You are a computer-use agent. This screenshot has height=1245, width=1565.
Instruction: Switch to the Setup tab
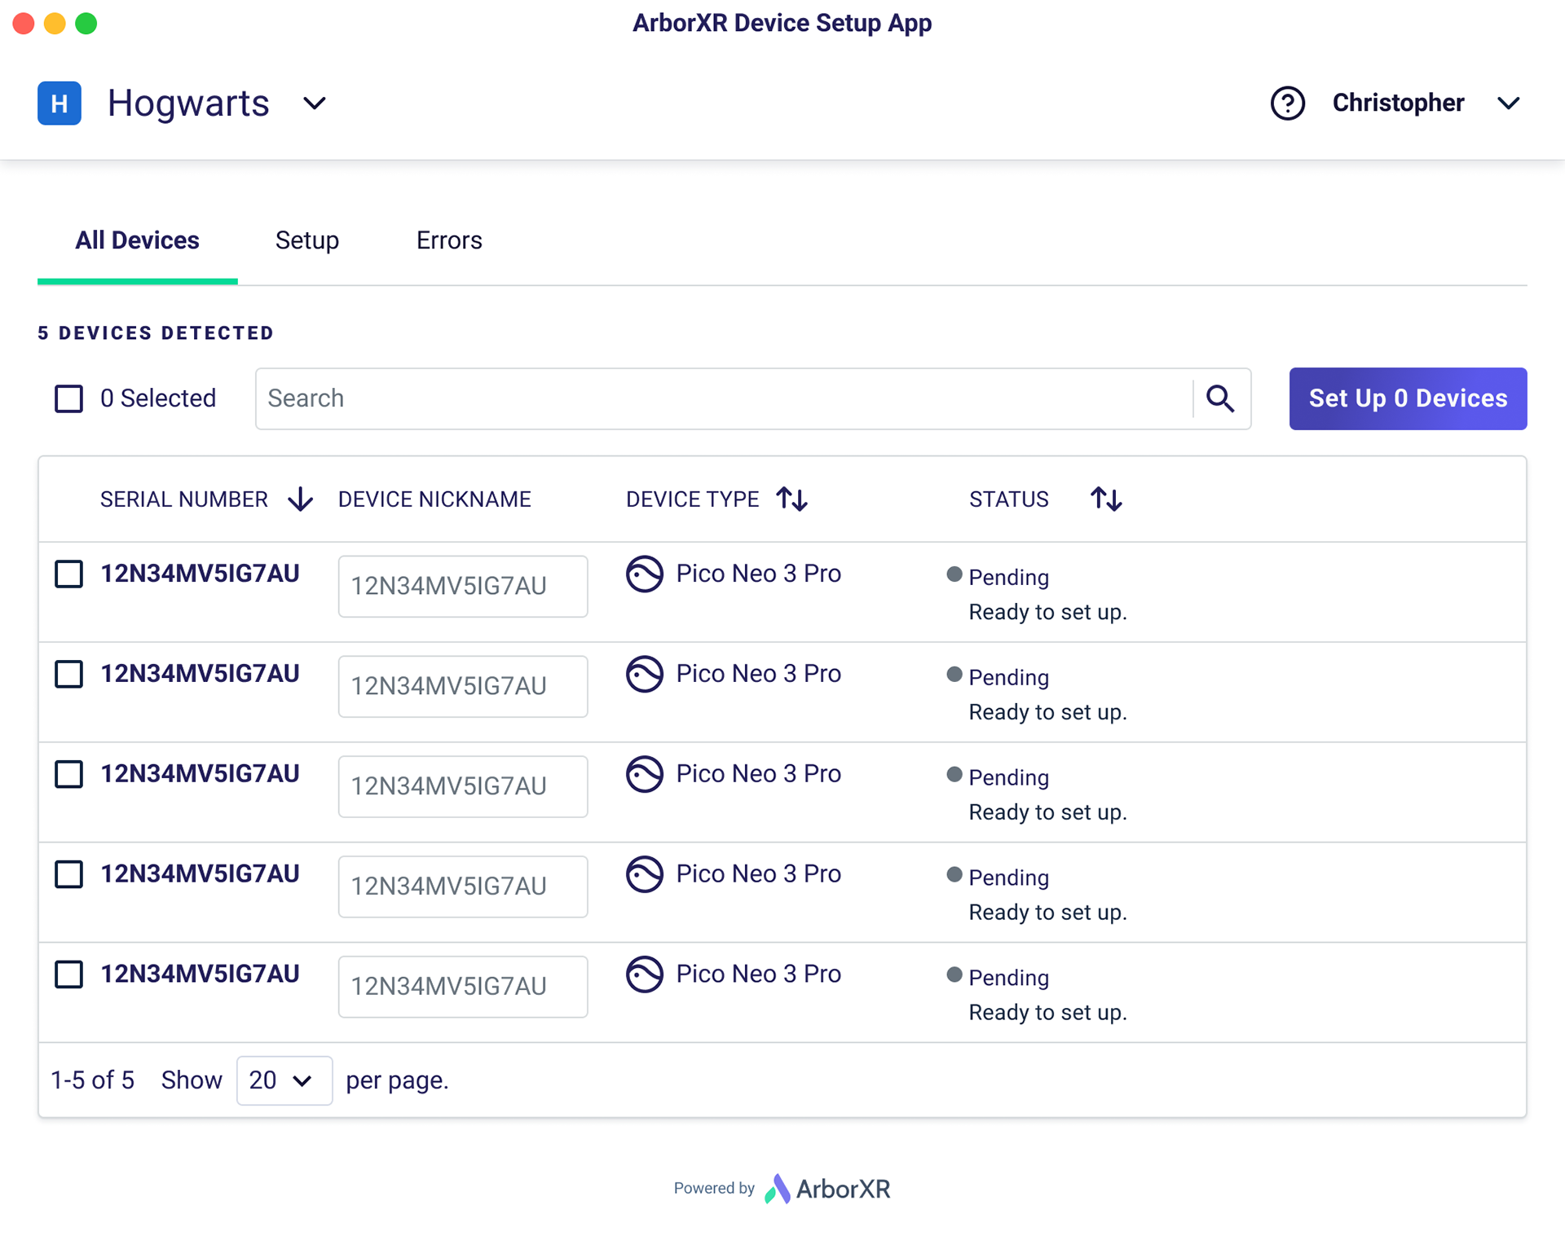tap(307, 240)
